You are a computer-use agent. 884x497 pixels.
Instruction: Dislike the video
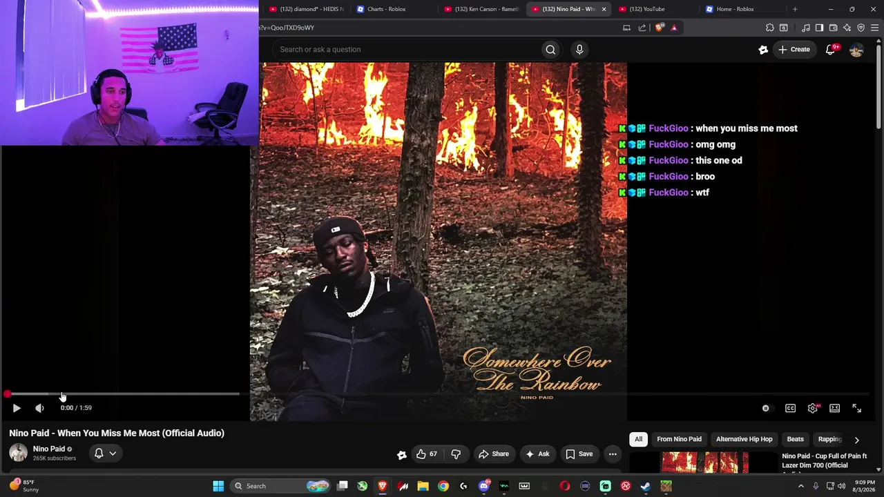click(x=456, y=454)
